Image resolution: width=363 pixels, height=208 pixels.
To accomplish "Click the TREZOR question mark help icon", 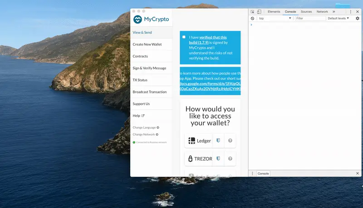I will [x=230, y=159].
